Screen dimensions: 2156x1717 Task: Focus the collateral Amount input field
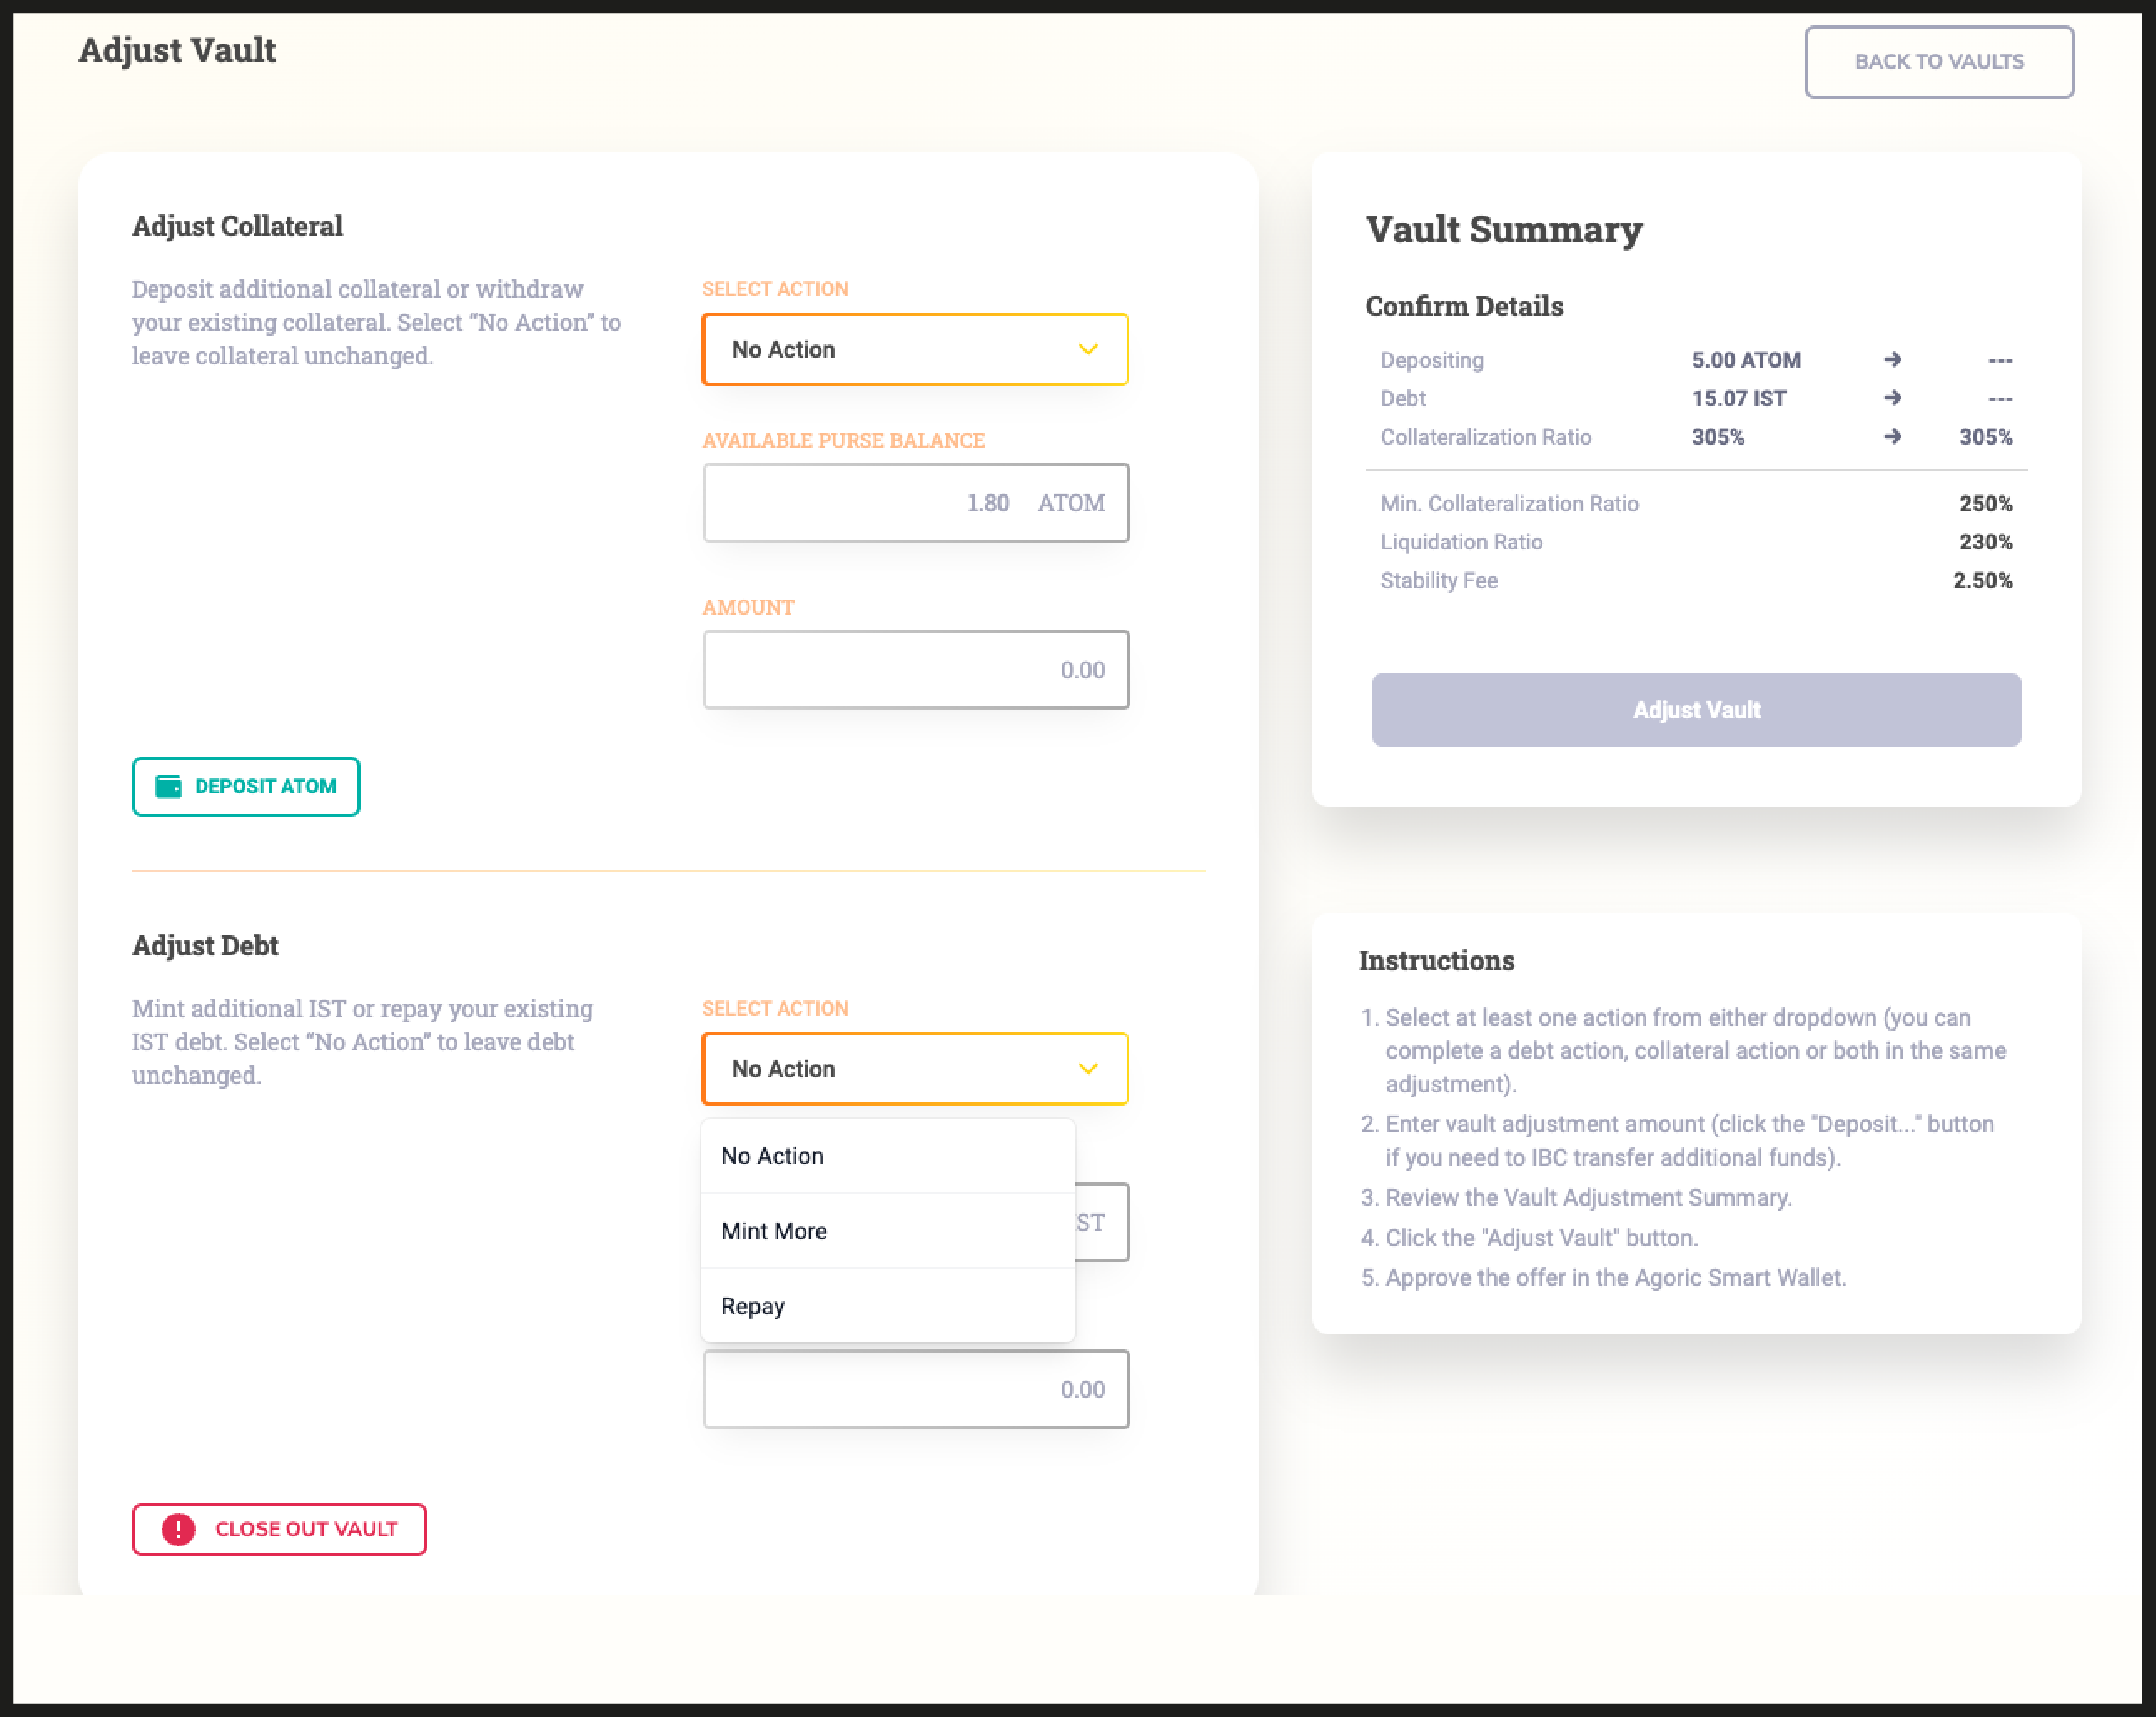pyautogui.click(x=914, y=669)
